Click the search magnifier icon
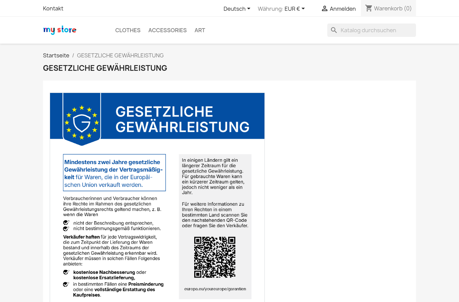459x302 pixels. click(x=334, y=30)
